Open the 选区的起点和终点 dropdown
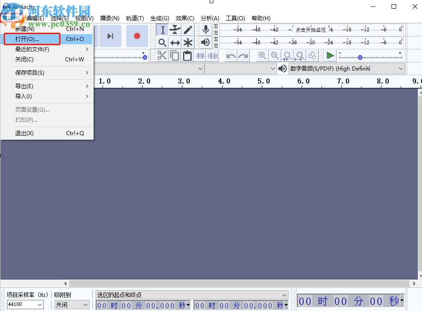The width and height of the screenshot is (422, 311). coord(192,295)
